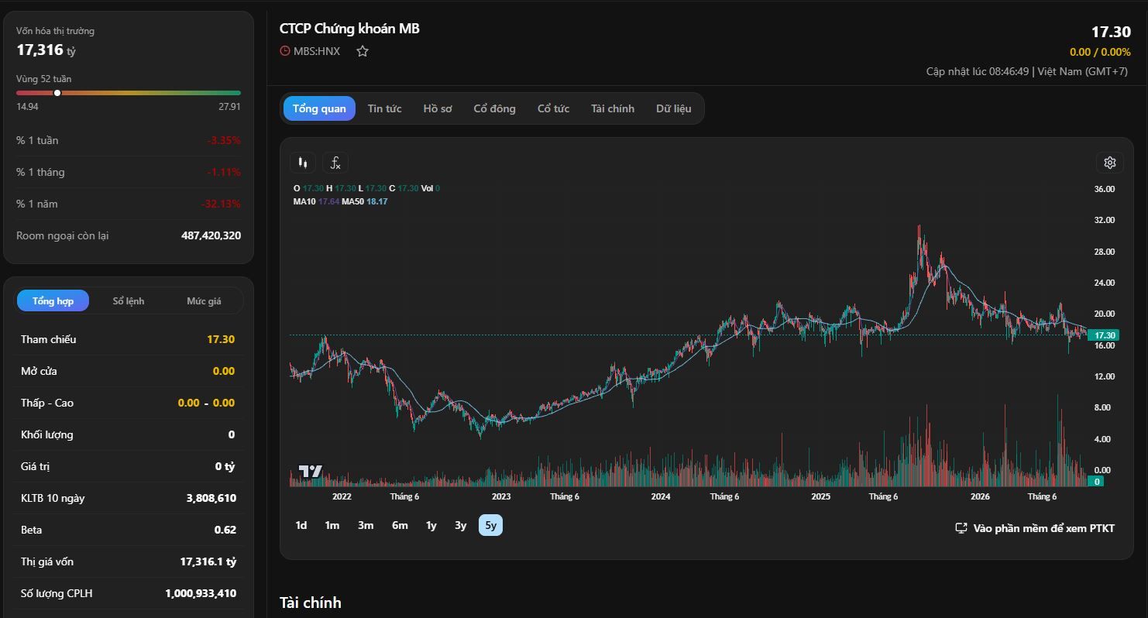Set chart range to 5y

[490, 525]
